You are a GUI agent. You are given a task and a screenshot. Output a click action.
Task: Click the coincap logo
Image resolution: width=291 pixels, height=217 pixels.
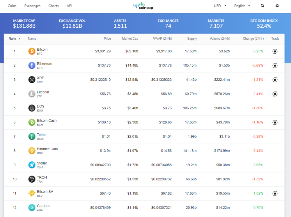tap(143, 6)
